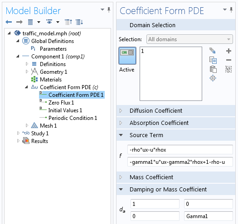Click the Geometry 1 compass icon
This screenshot has width=238, height=224.
tap(34, 71)
